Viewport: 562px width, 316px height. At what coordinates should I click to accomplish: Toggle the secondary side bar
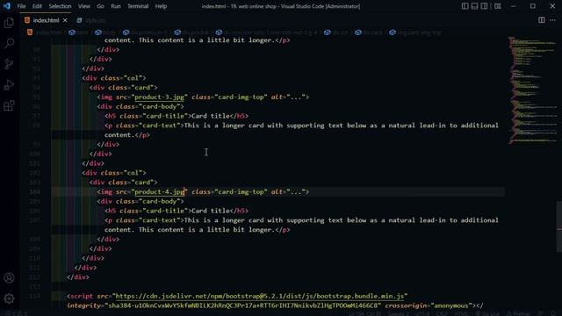(484, 6)
